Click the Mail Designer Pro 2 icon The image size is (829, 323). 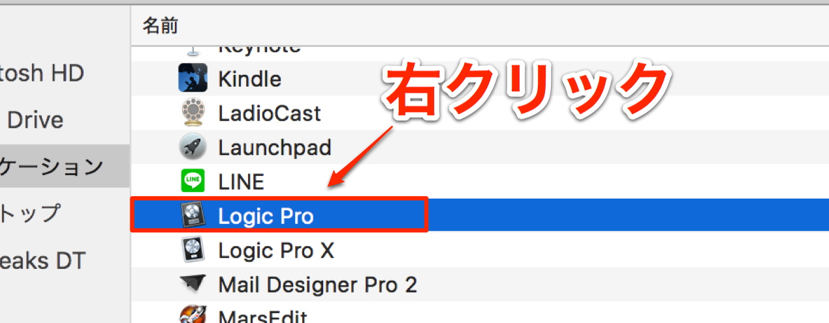[x=193, y=284]
